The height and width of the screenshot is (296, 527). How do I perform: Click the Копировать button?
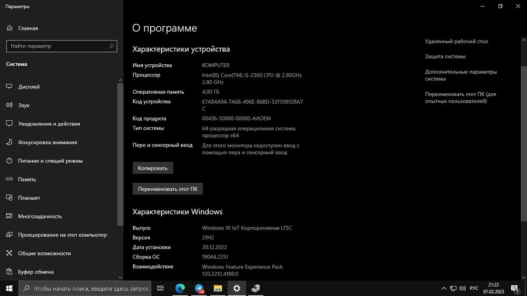153,168
